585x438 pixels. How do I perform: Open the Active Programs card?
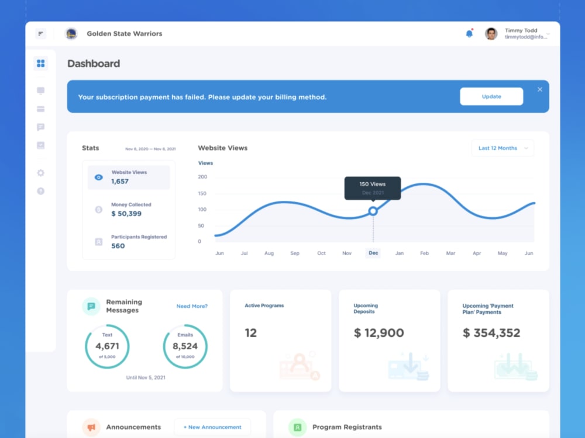[281, 340]
